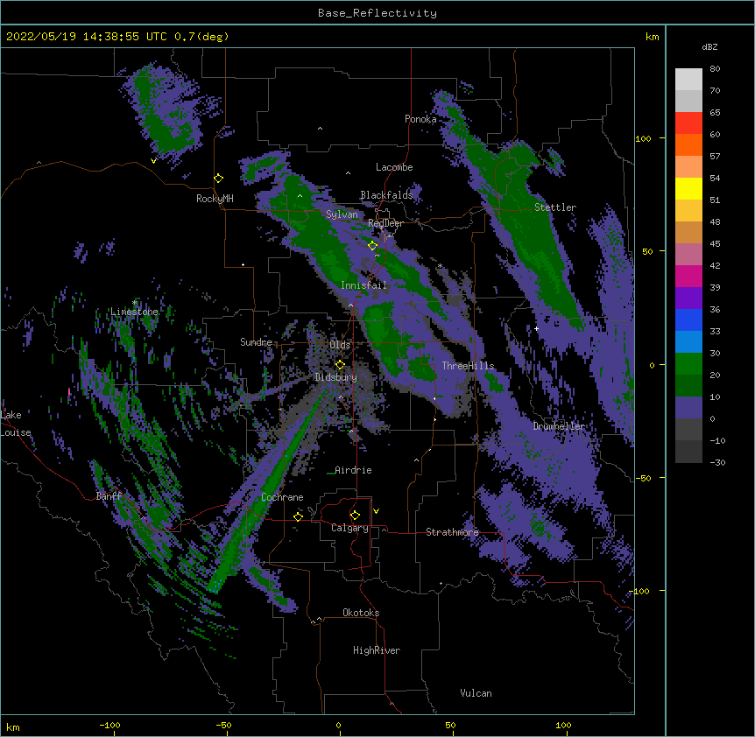Click the Lake Louise label

click(16, 424)
